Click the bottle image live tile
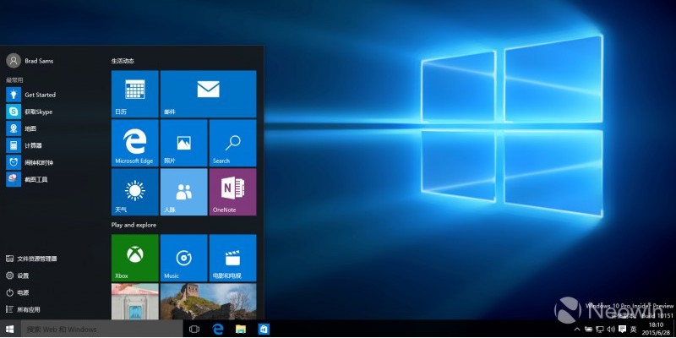The image size is (676, 338). coord(135,302)
